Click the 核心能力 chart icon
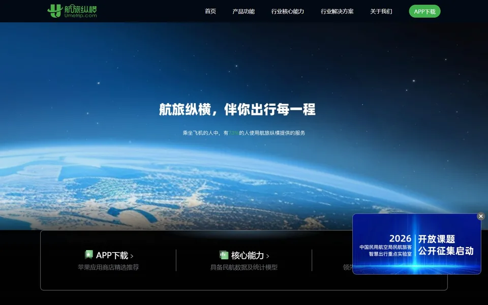Screen dimensions: 488x305 224,255
